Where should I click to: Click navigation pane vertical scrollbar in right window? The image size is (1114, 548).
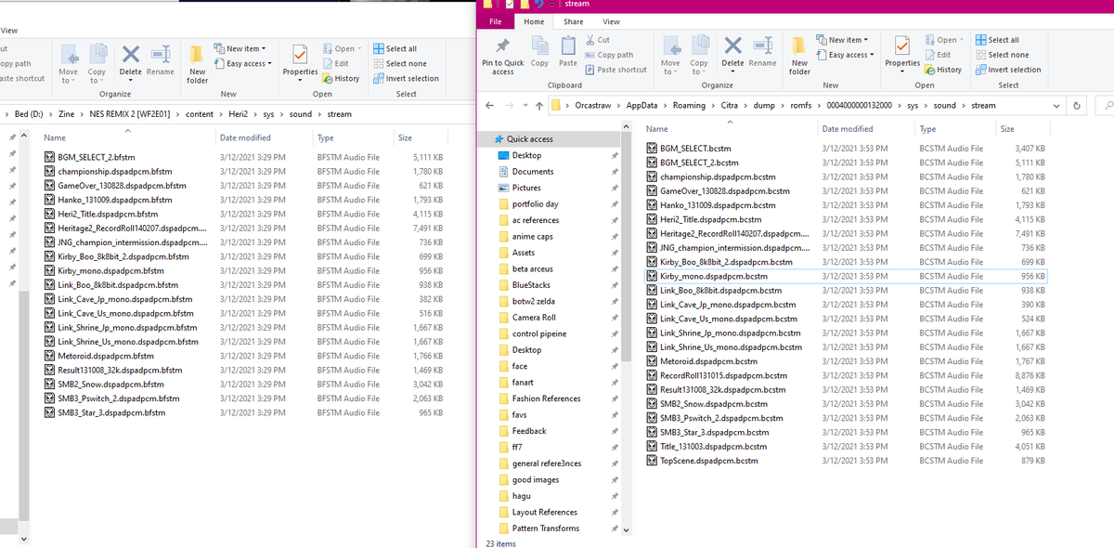tap(625, 245)
